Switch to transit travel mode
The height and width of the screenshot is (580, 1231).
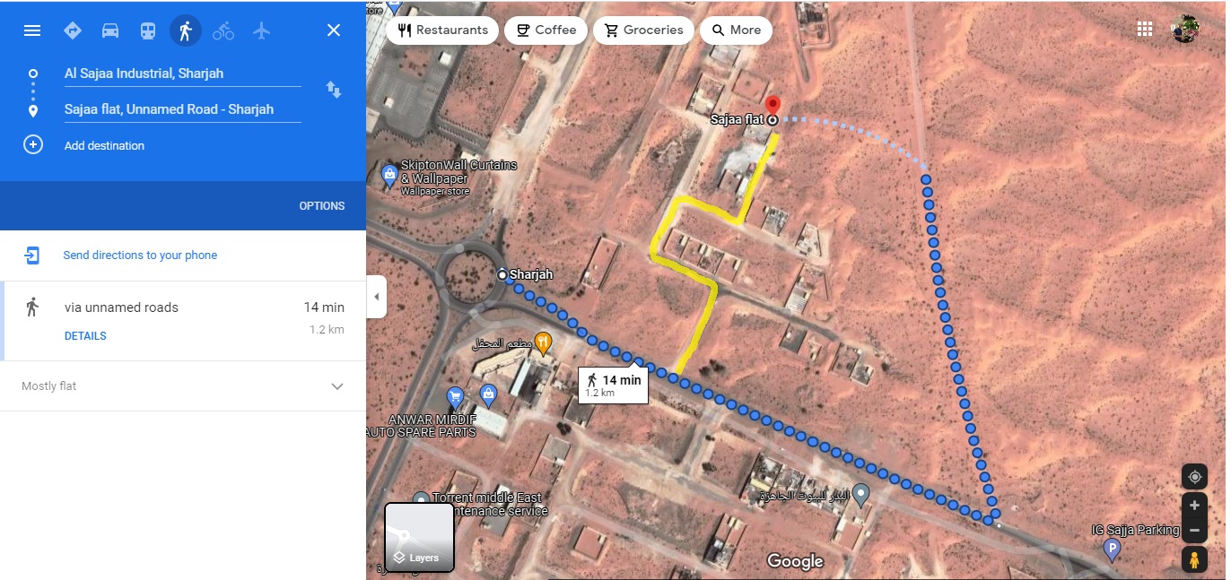(148, 30)
